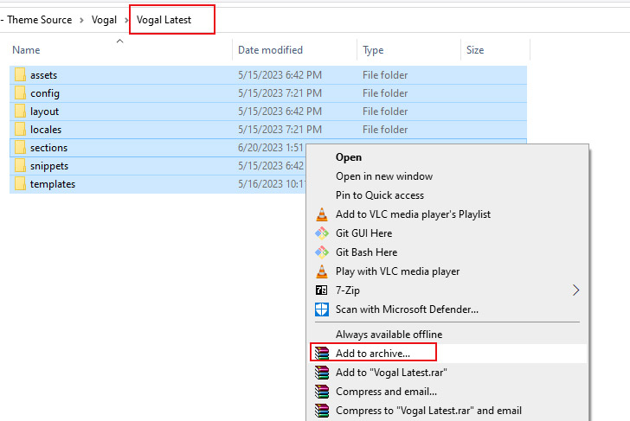Click the WinRAR icon beside Add to "Vogal Latest.rar"
Viewport: 630px width, 421px height.
tap(322, 373)
